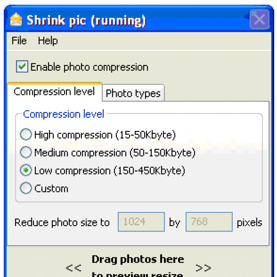This screenshot has height=277, width=277.
Task: Close the Shrink pic window
Action: 259,19
